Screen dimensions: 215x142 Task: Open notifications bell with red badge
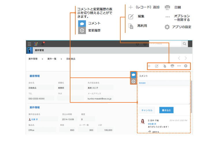43,44
